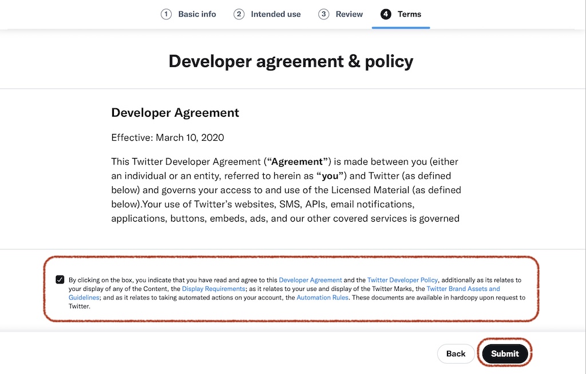Uncheck the agreement acceptance checkbox
This screenshot has width=586, height=374.
click(60, 279)
